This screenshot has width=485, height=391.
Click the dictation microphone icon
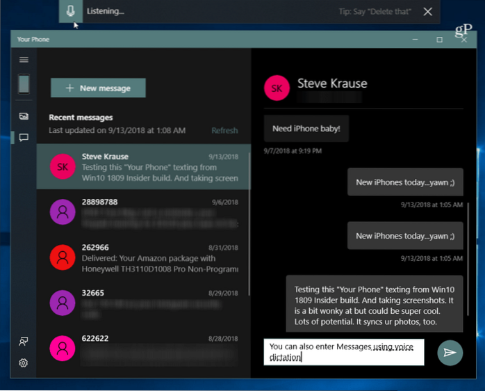point(70,11)
